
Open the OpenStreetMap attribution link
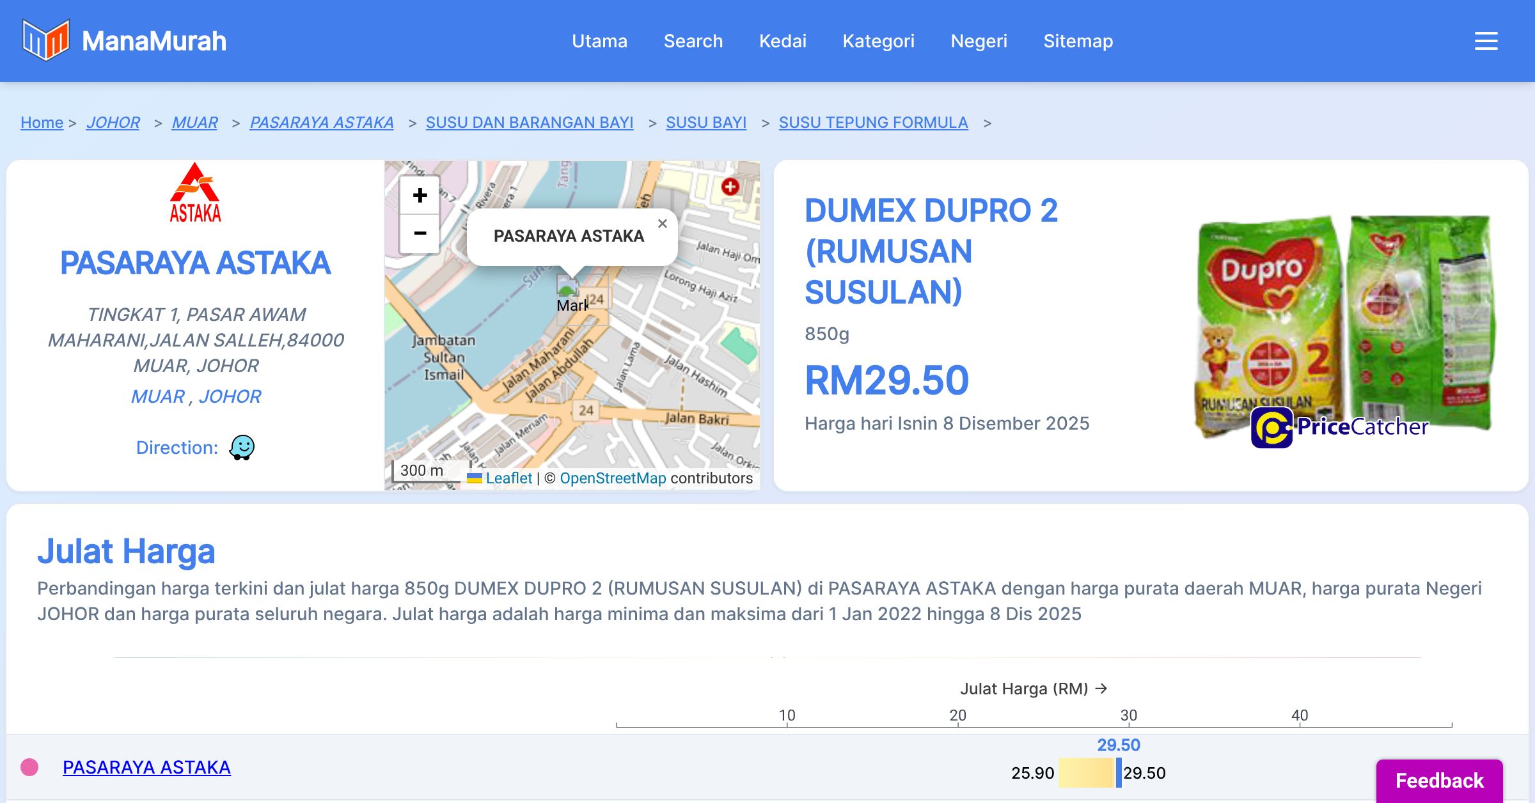[x=613, y=478]
